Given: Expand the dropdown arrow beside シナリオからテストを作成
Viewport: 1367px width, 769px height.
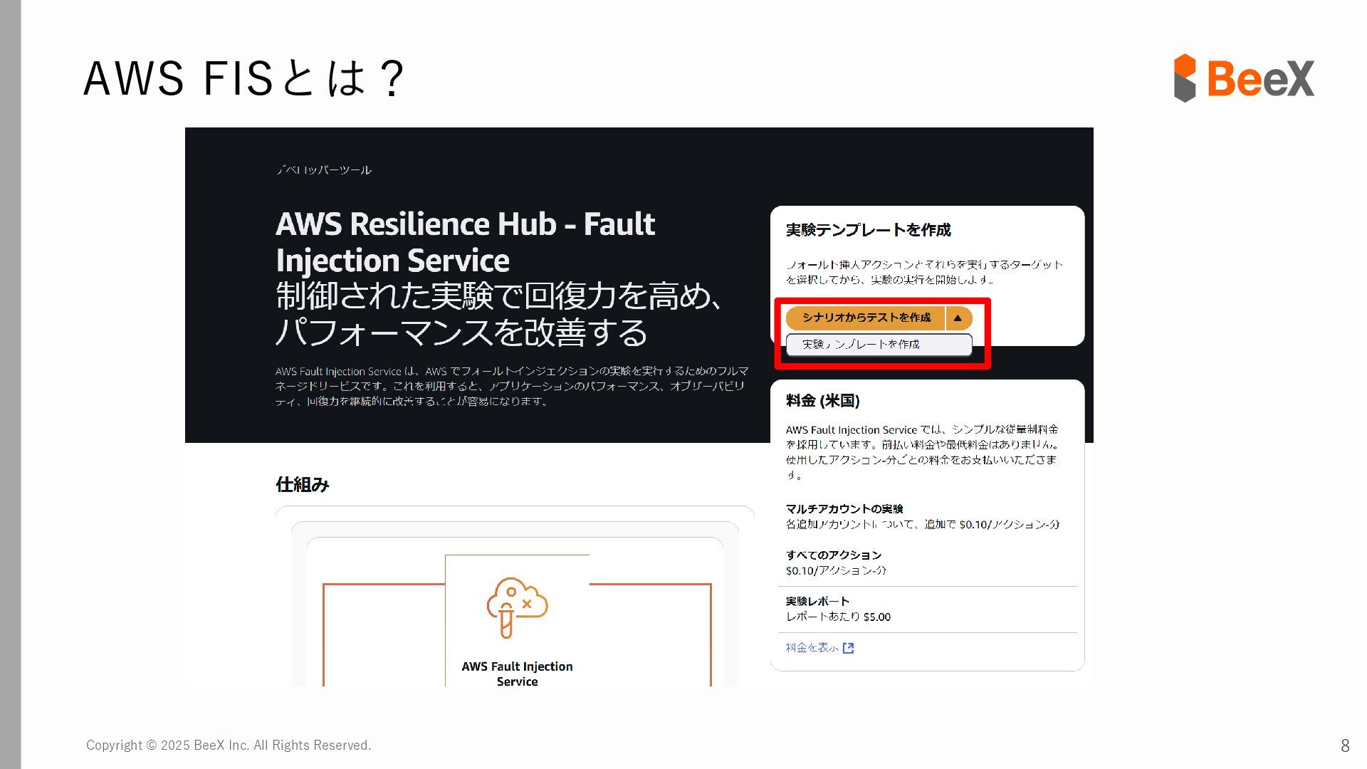Looking at the screenshot, I should (x=958, y=318).
